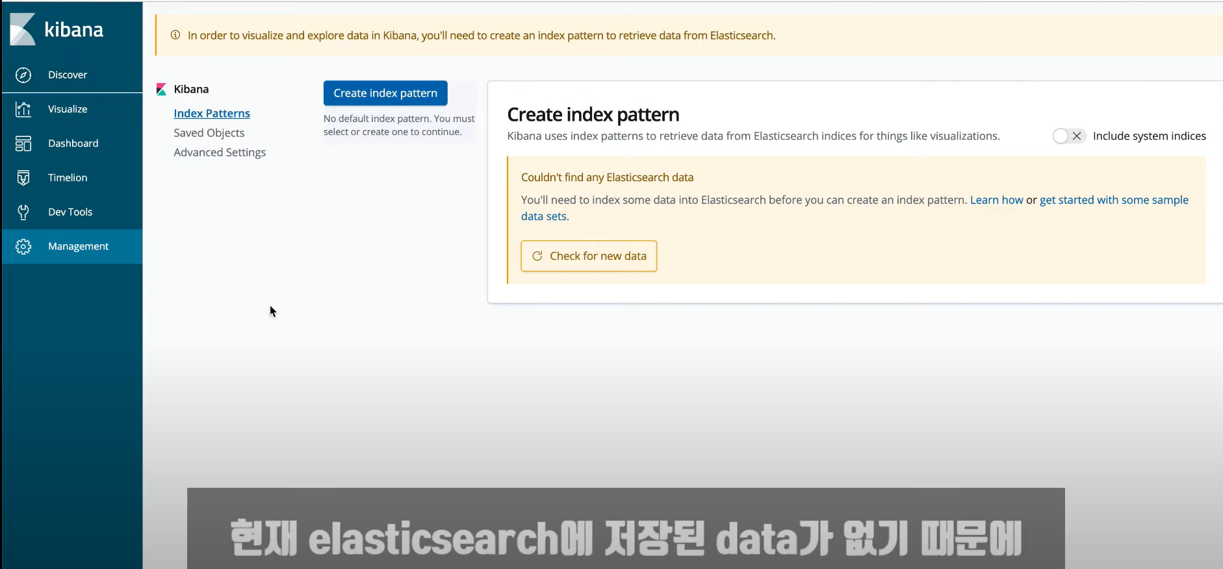
Task: Open the Advanced Settings link
Action: click(x=220, y=152)
